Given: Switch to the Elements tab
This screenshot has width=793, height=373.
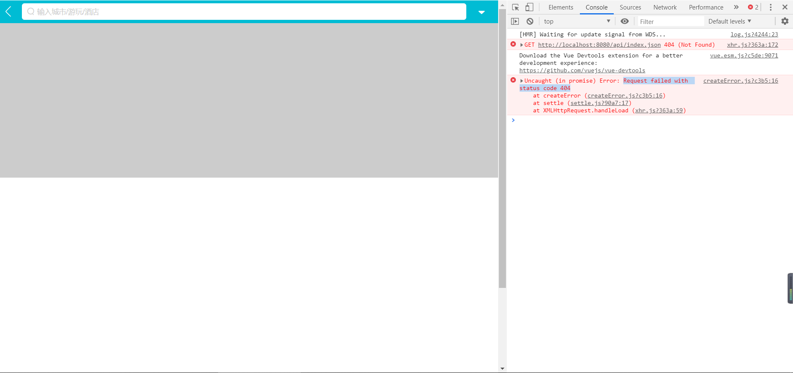Looking at the screenshot, I should [560, 7].
